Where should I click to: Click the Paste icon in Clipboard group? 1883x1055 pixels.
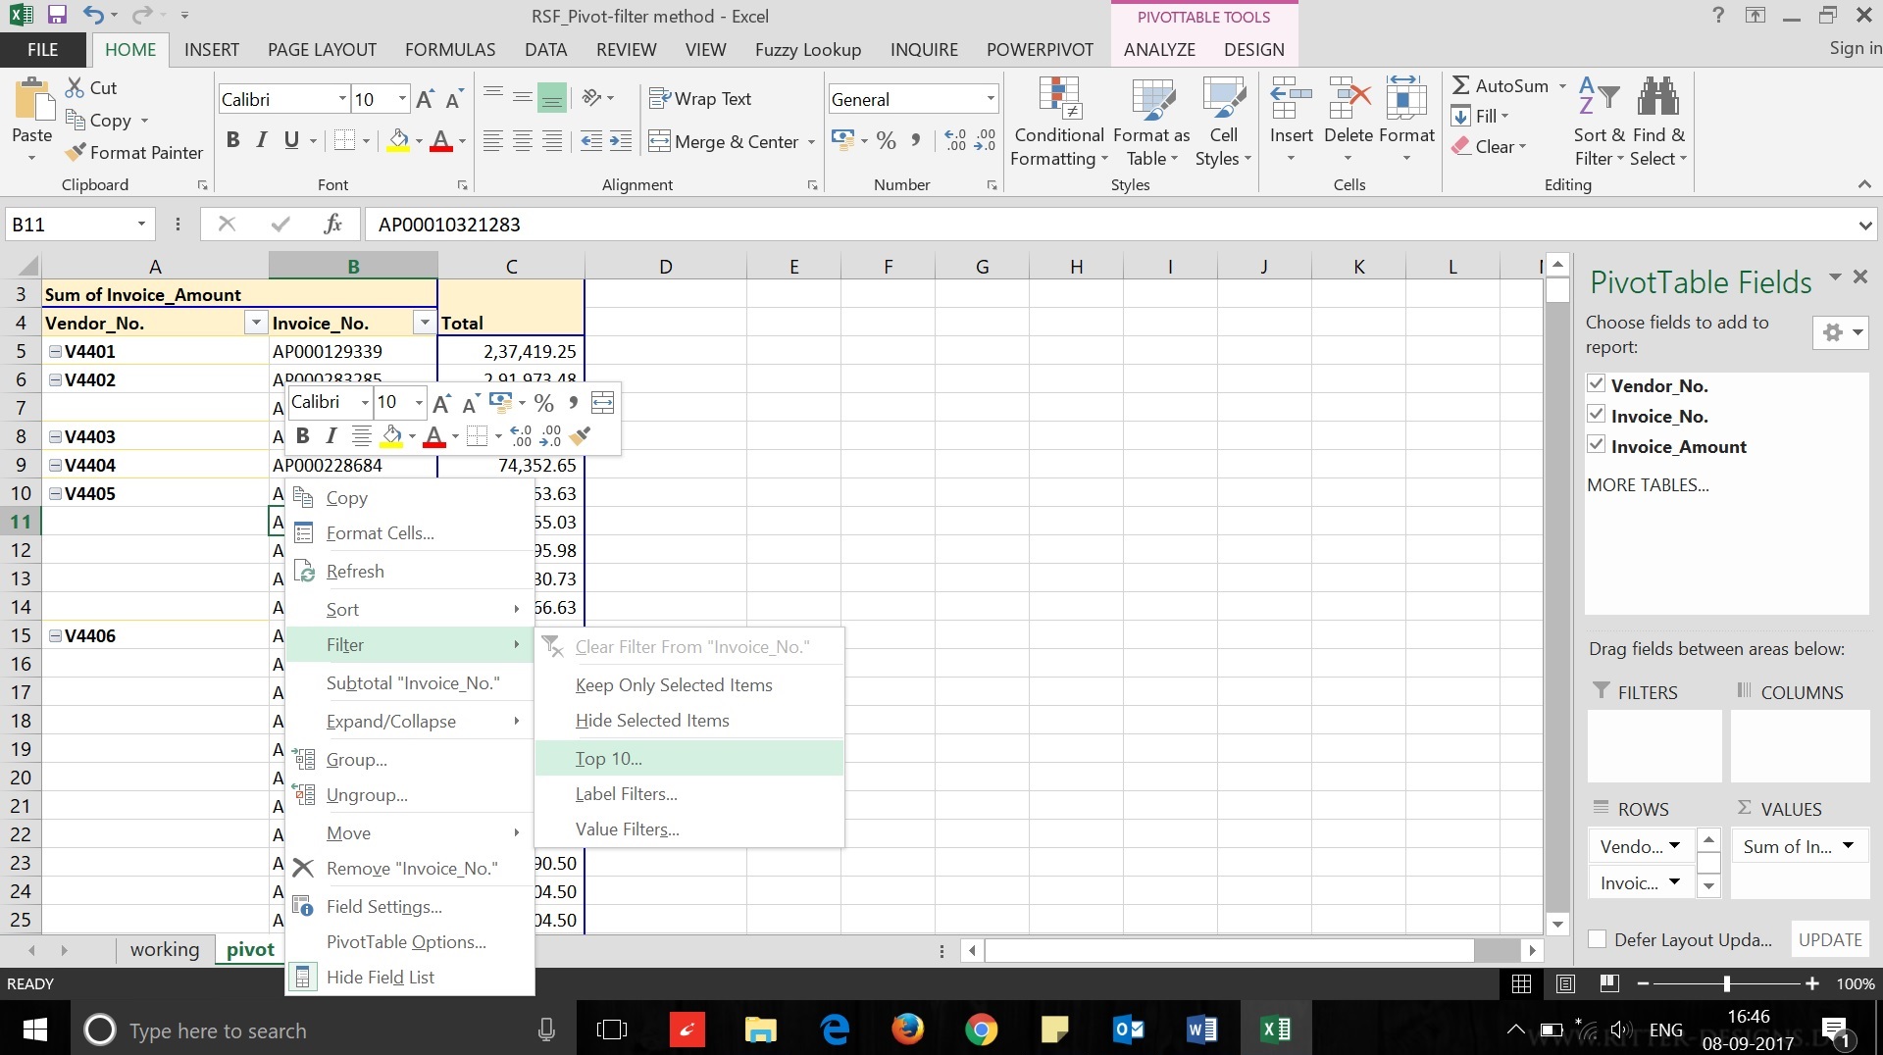pyautogui.click(x=32, y=99)
